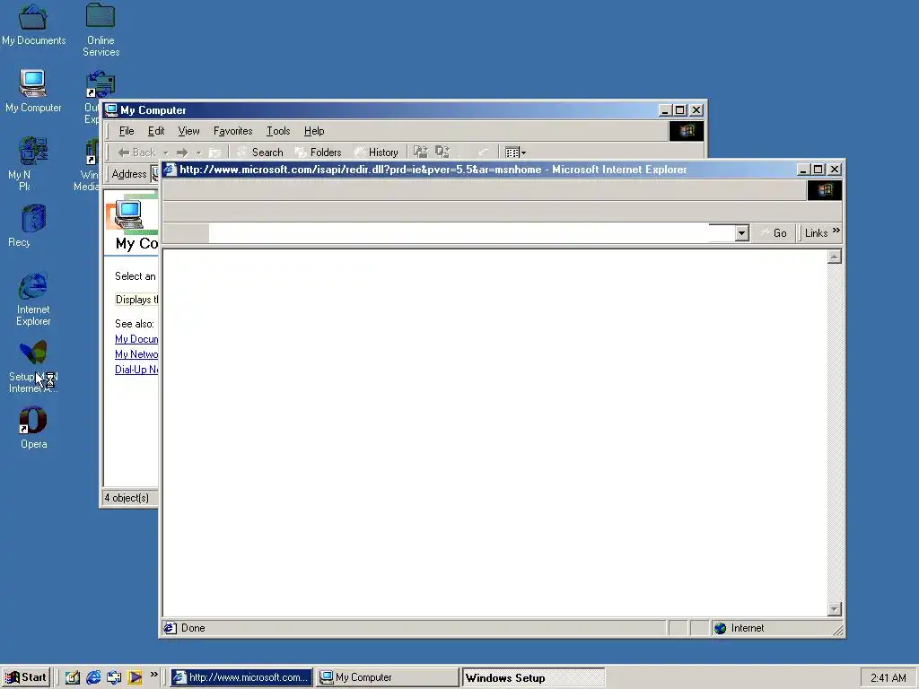Click the 2:41 AM system clock
919x689 pixels.
tap(888, 678)
